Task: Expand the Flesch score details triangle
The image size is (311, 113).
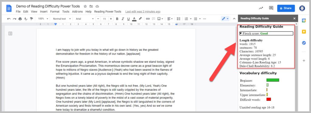Action: pyautogui.click(x=241, y=33)
